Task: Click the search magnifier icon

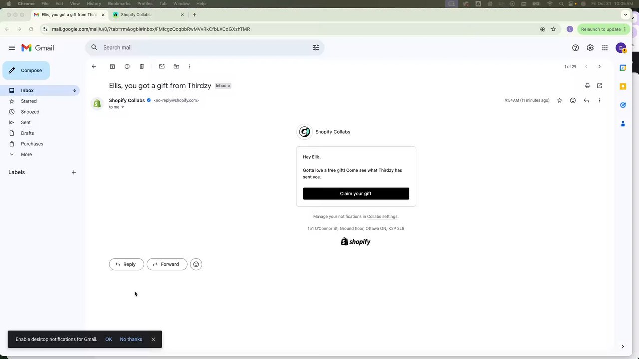Action: [94, 47]
